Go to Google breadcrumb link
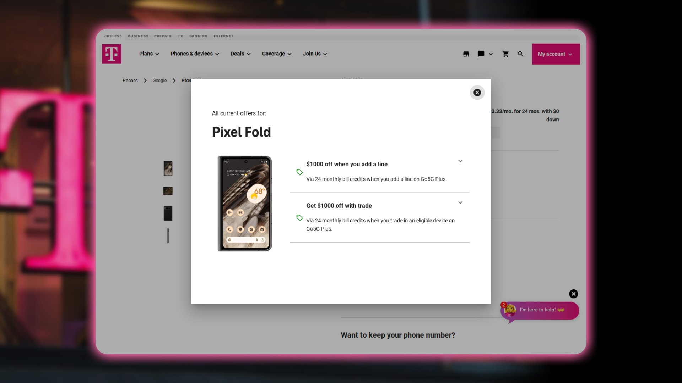The image size is (682, 383). [159, 81]
